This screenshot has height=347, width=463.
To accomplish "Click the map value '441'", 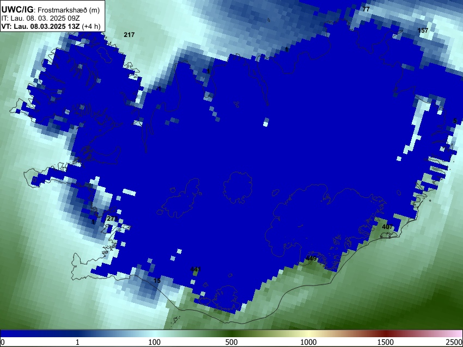I will pos(196,269).
